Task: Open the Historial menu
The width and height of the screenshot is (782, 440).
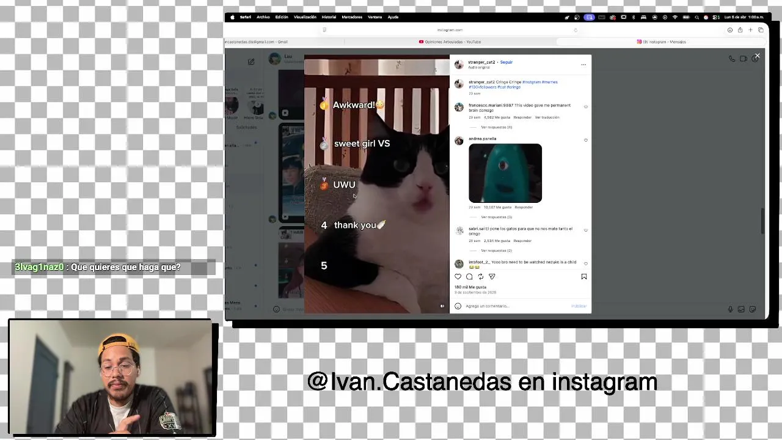Action: click(x=329, y=17)
